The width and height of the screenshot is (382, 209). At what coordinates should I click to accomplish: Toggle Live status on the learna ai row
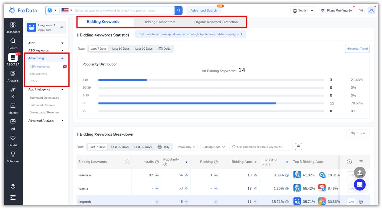point(351,175)
